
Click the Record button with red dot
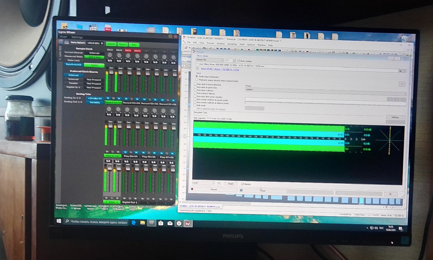(213, 189)
